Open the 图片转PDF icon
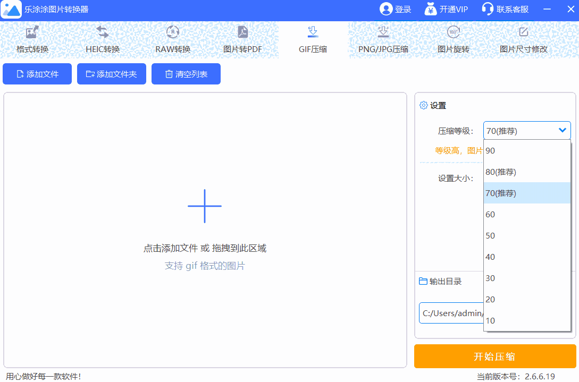The image size is (579, 382). click(242, 32)
